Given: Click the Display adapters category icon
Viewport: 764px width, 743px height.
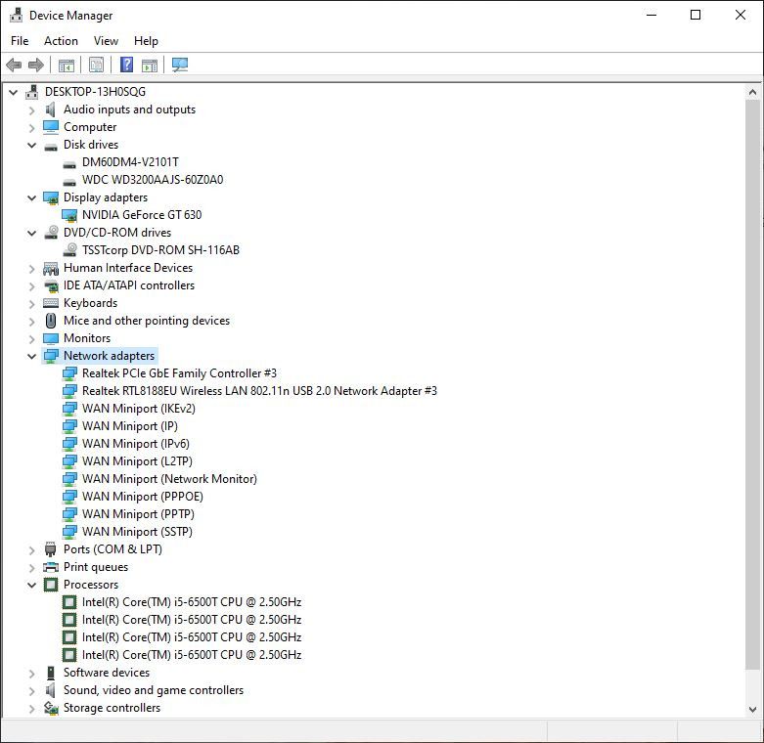Looking at the screenshot, I should tap(51, 197).
